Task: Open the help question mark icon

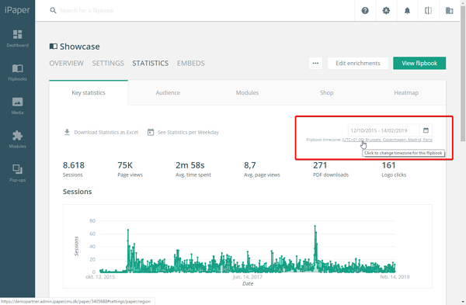Action: pos(365,11)
